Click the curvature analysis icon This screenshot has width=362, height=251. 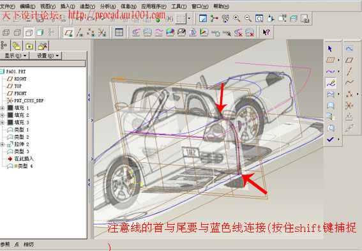(136, 33)
